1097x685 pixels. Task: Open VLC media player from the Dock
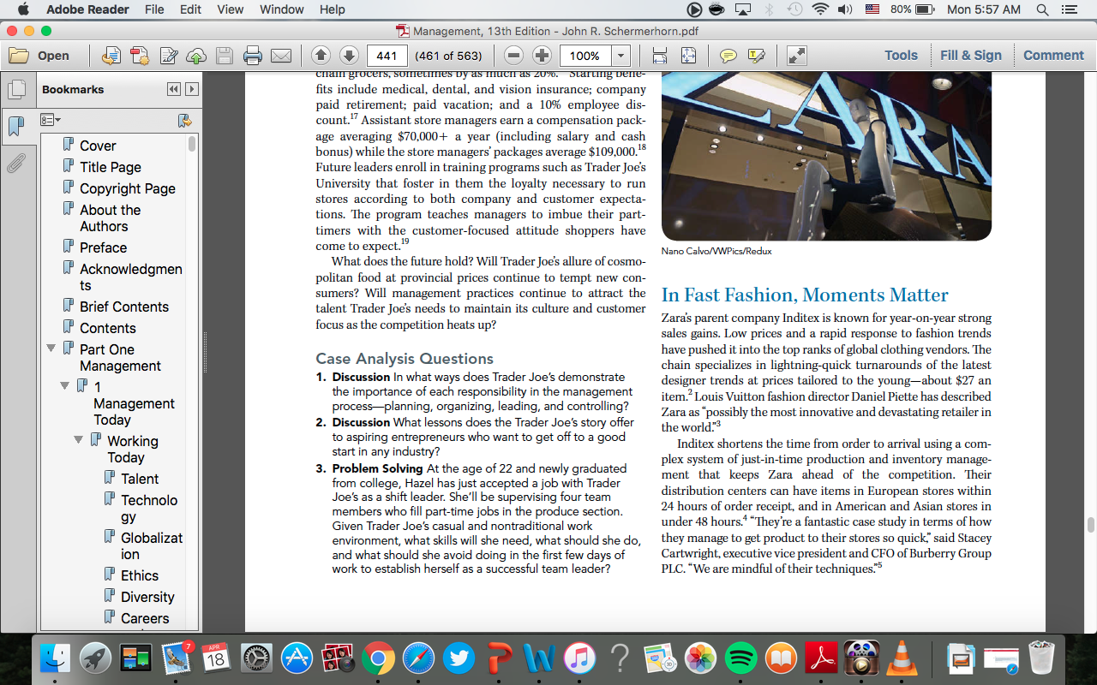pyautogui.click(x=901, y=658)
